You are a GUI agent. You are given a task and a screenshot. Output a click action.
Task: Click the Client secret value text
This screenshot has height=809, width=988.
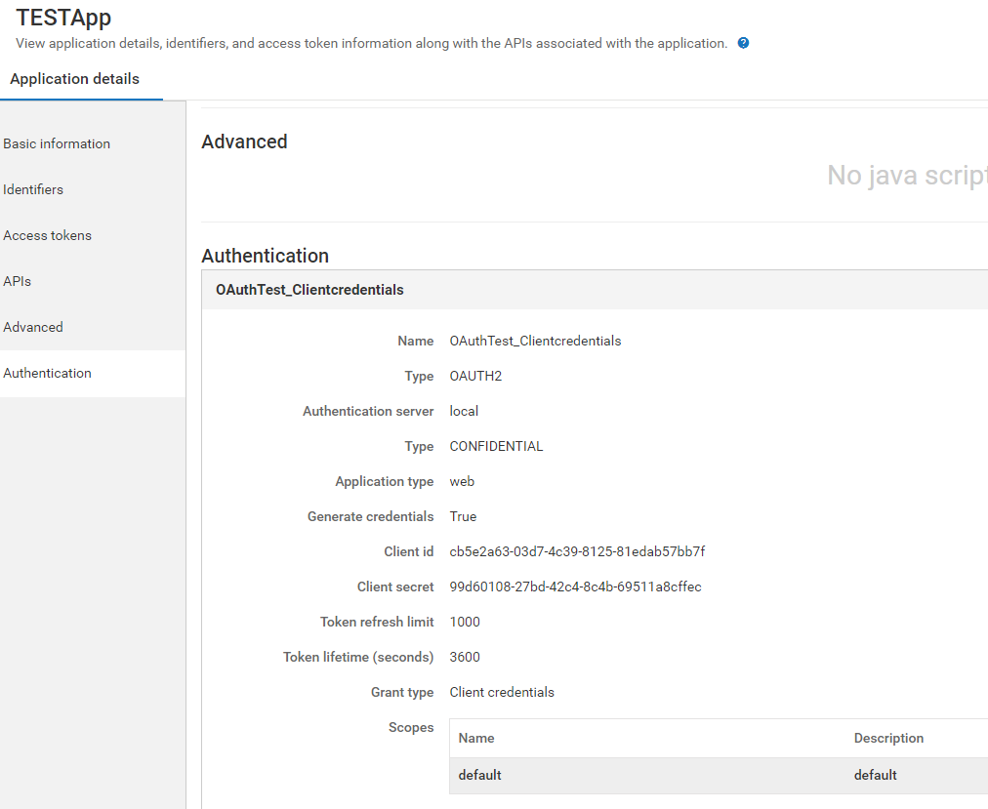point(575,587)
